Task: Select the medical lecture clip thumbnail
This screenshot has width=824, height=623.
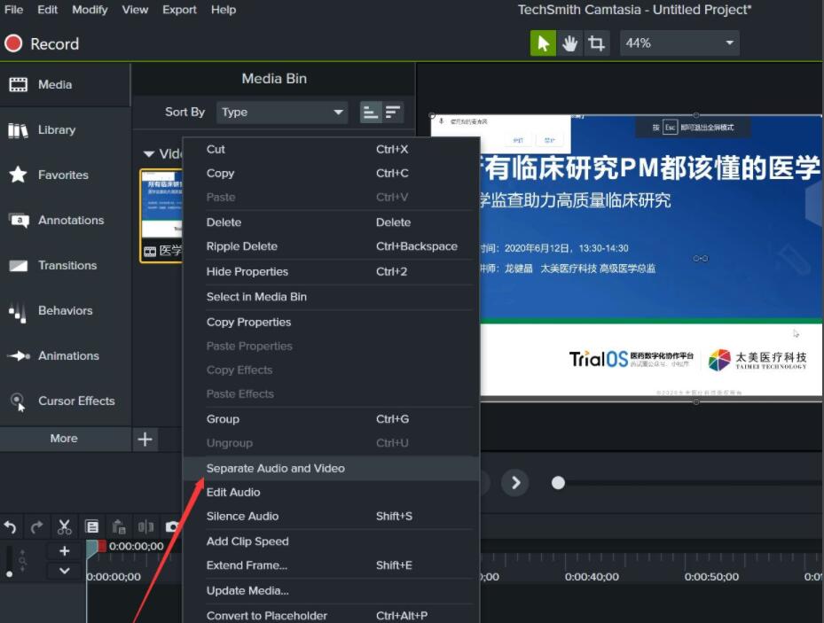Action: point(160,213)
